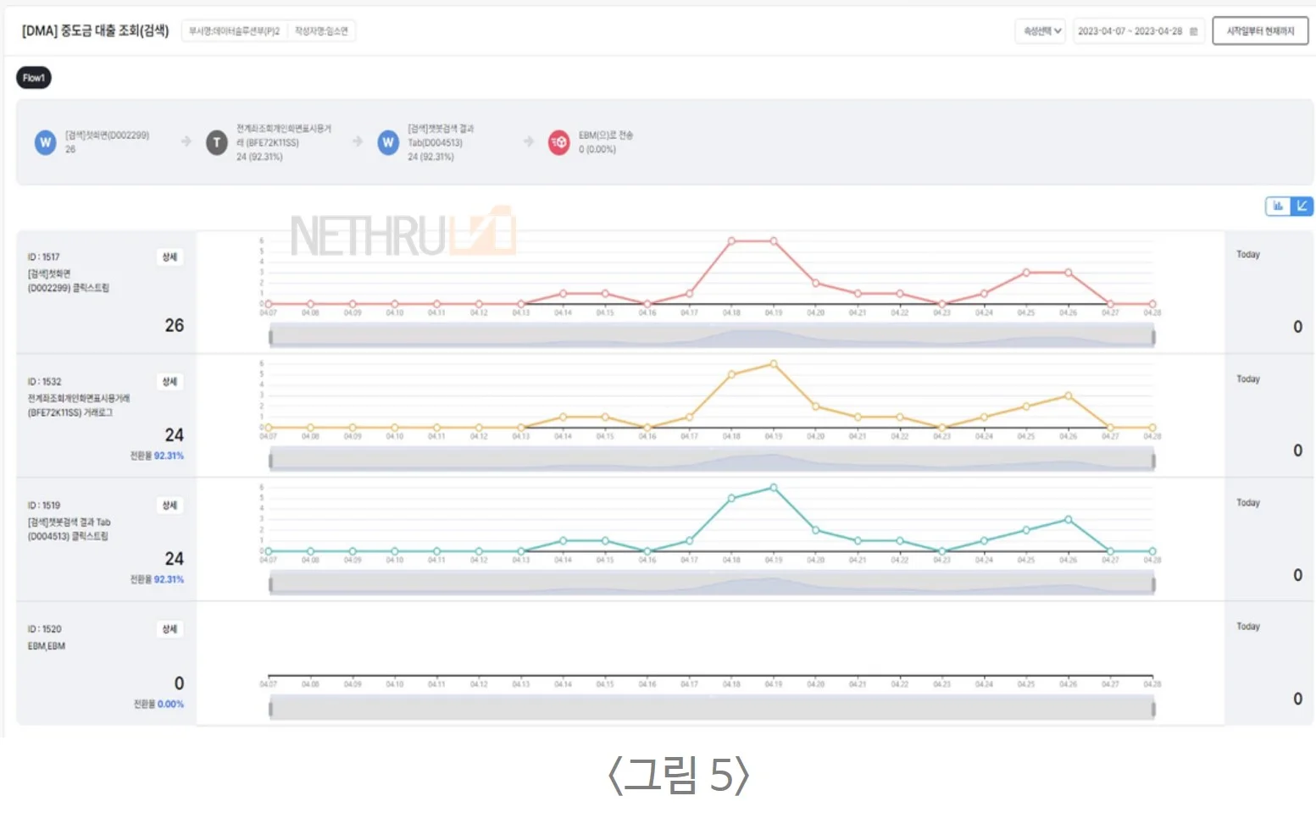Click 상세 button for ID 1517
Screen dimensions: 1316x829
(169, 257)
